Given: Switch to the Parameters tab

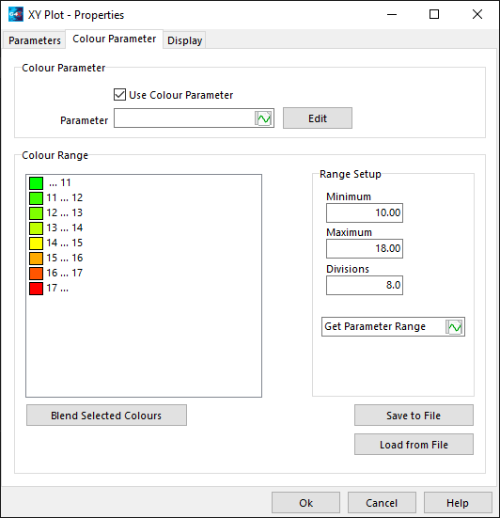Looking at the screenshot, I should (35, 40).
